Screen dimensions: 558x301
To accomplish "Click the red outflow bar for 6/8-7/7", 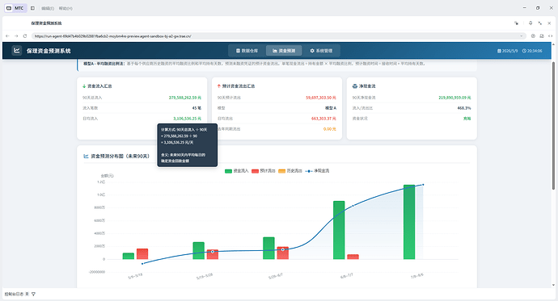I will [353, 257].
